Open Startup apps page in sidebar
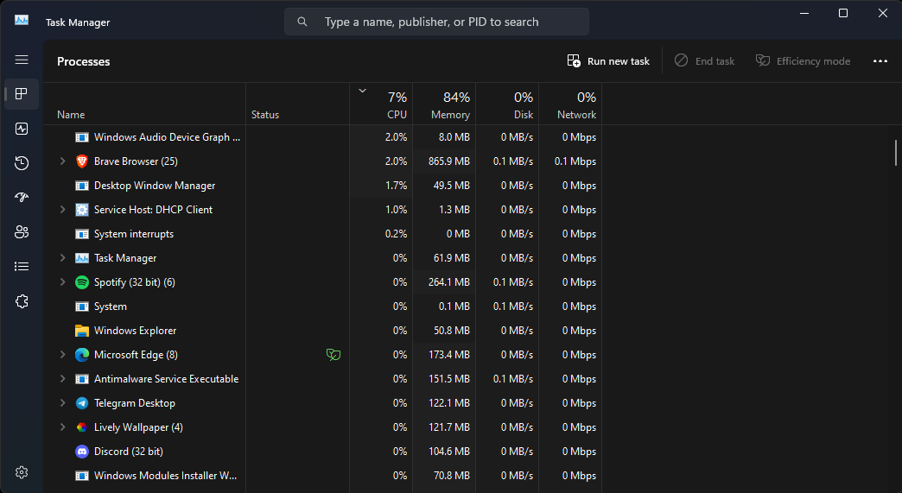 [x=22, y=198]
